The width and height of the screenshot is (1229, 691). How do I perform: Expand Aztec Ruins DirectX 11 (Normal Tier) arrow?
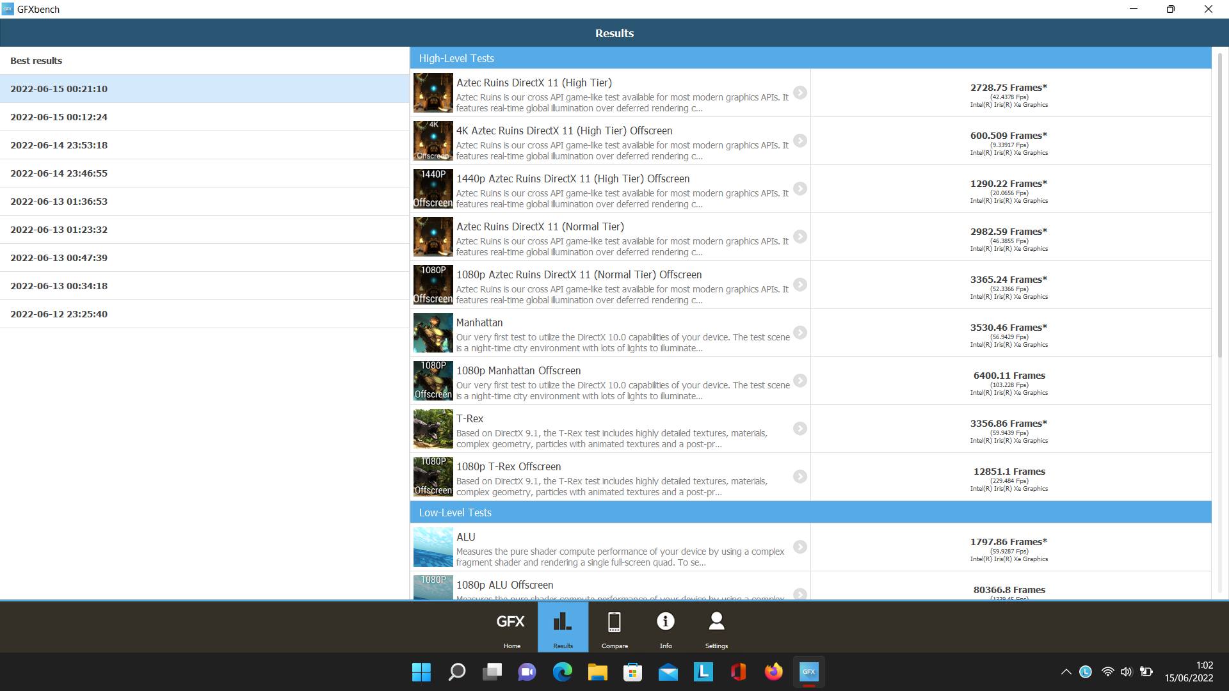point(800,237)
